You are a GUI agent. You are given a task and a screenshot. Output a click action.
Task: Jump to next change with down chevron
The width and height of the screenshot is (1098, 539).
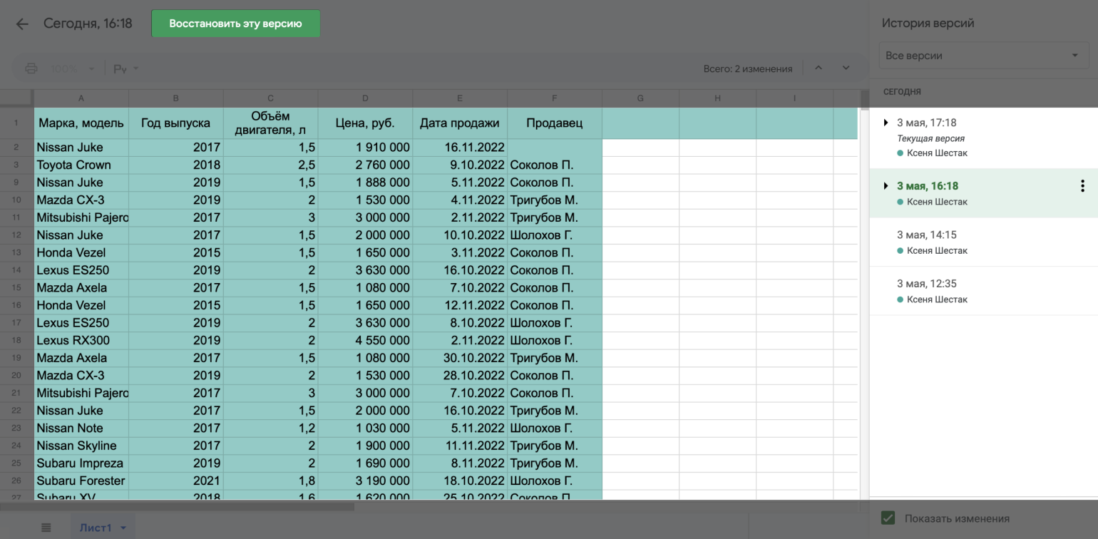pos(846,68)
